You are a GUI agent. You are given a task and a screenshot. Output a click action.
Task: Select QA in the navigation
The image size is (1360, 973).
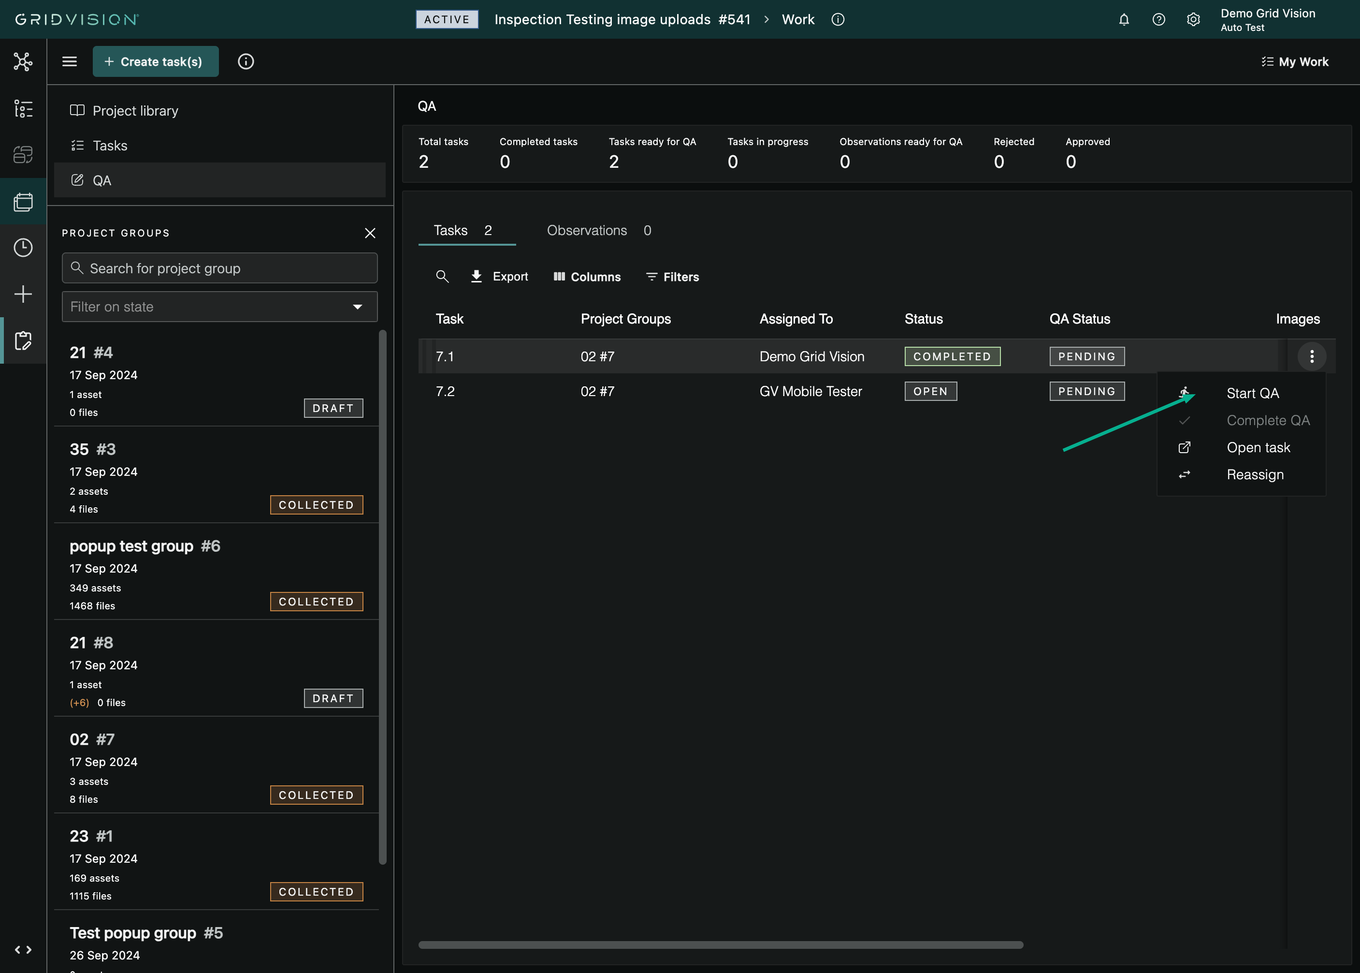pos(220,180)
